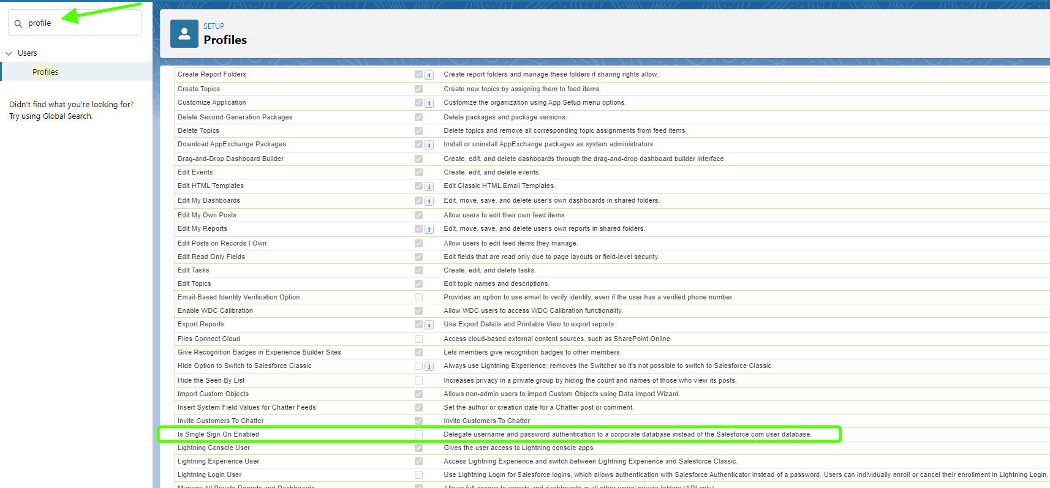This screenshot has width=1050, height=488.
Task: Click the magnifier icon in Quick Find
Action: click(18, 24)
